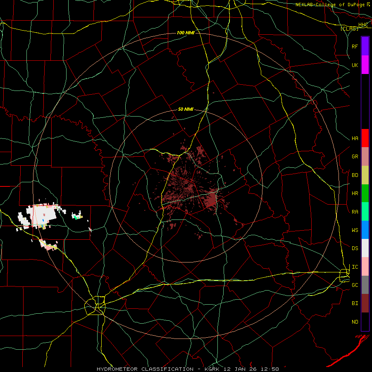Click the UK legend label text
Screen dimensions: 372x372
pyautogui.click(x=355, y=65)
